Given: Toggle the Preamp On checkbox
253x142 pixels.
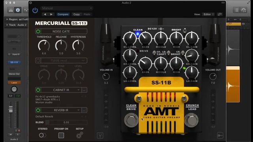Looking at the screenshot, I should click(61, 135).
